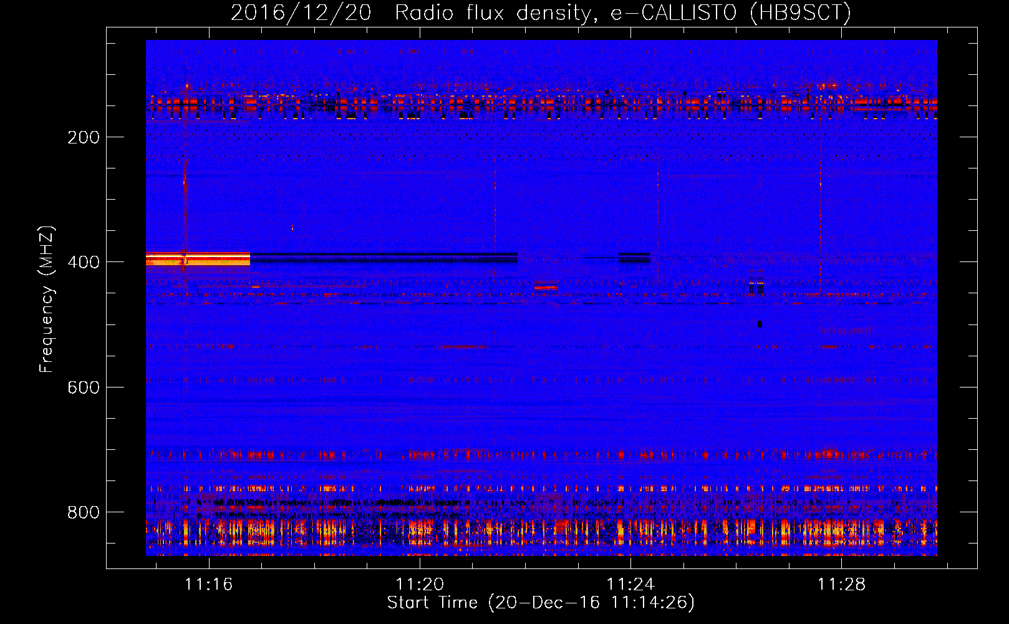The image size is (1009, 624).
Task: Click the 11:24 time tick label
Action: click(x=631, y=584)
